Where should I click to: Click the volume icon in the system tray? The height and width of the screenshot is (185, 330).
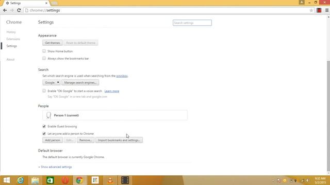[308, 180]
